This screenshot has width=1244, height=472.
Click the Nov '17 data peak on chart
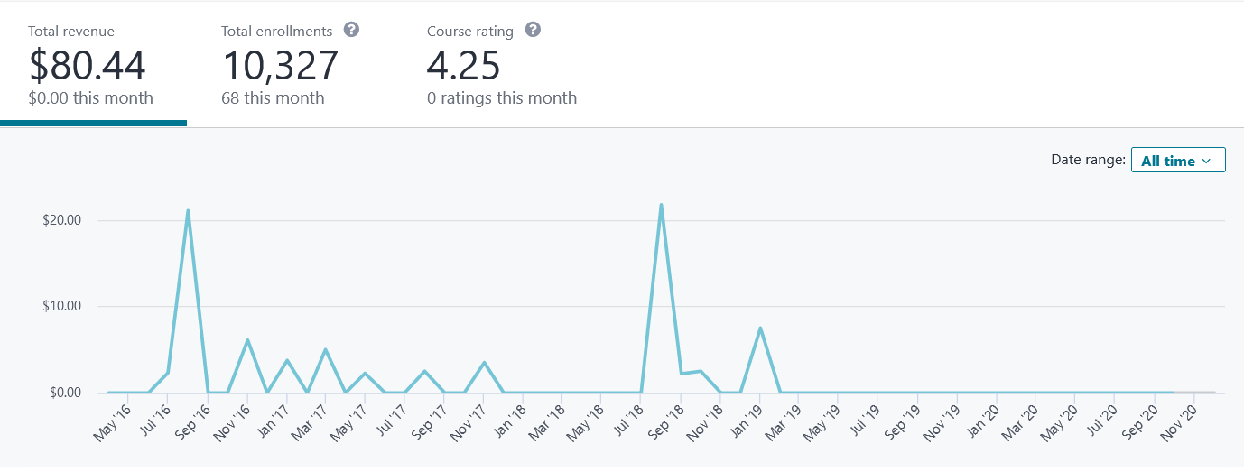point(484,362)
